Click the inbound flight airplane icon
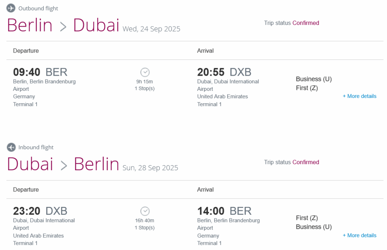387x250 pixels. (x=11, y=147)
